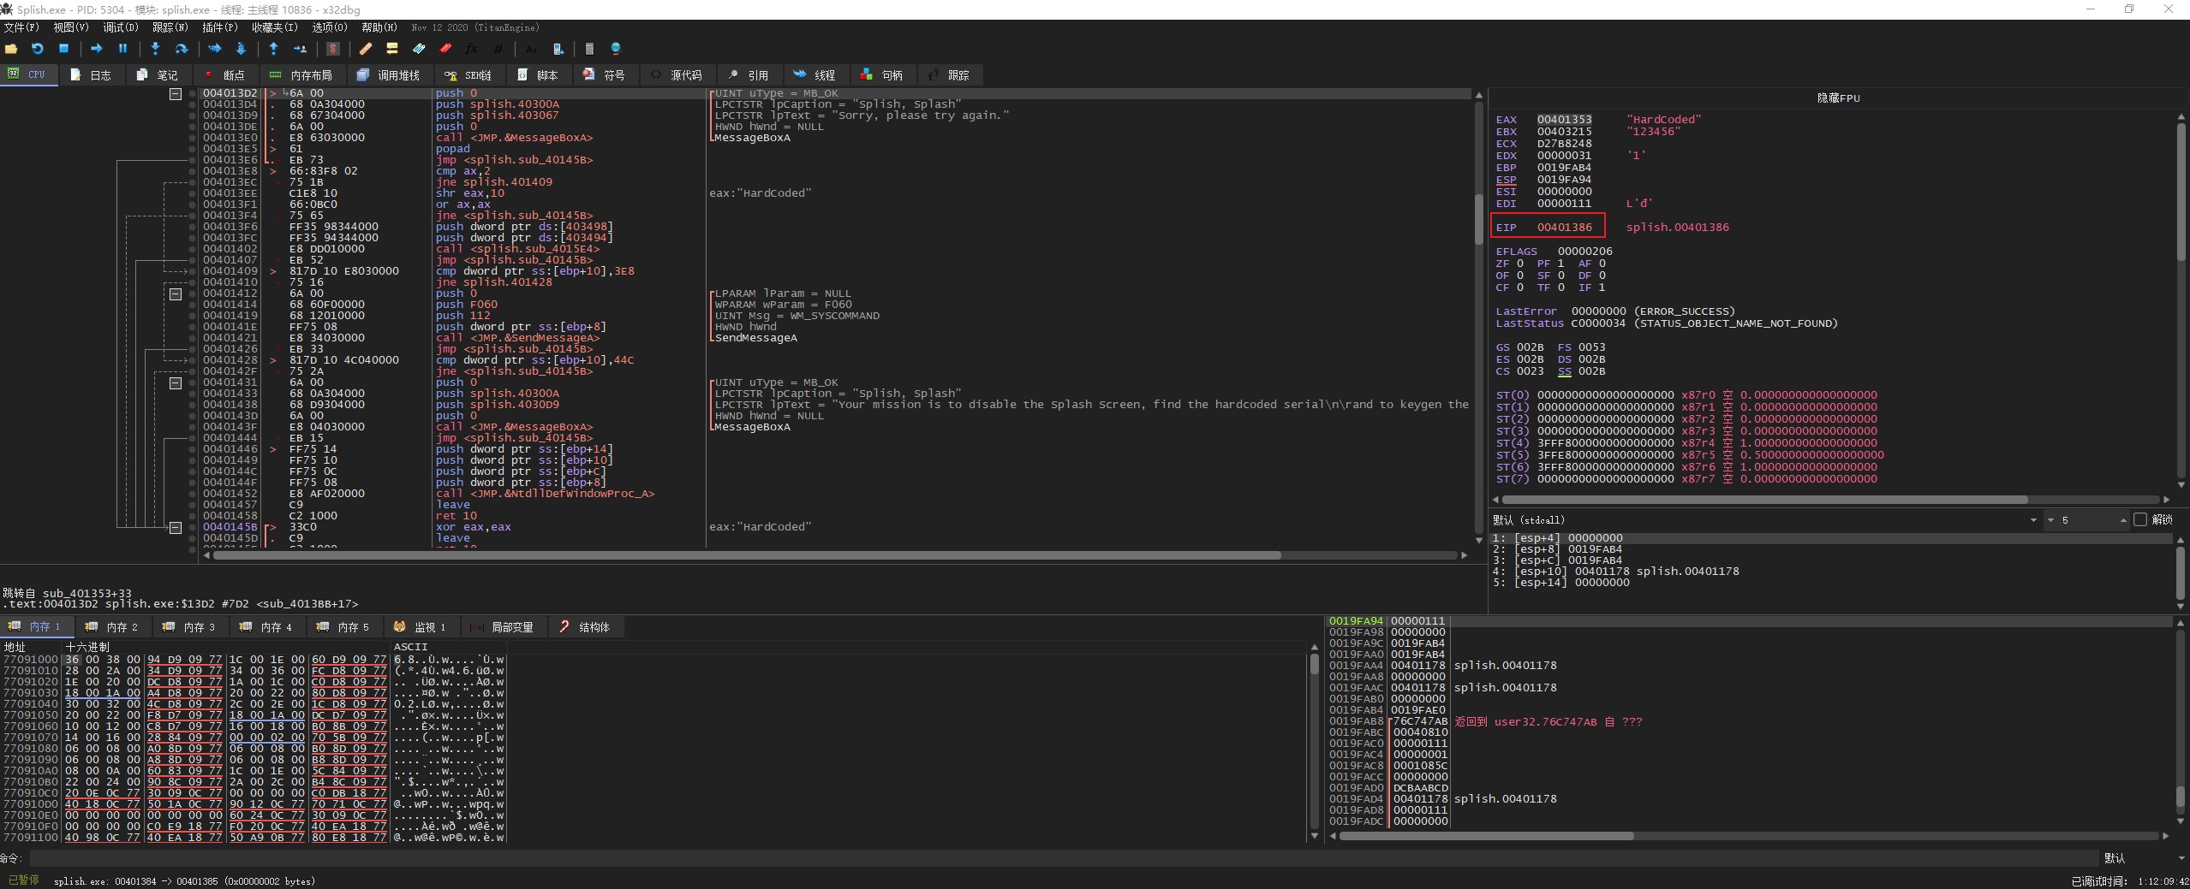
Task: Open the 调试(D) debug menu
Action: pyautogui.click(x=120, y=27)
